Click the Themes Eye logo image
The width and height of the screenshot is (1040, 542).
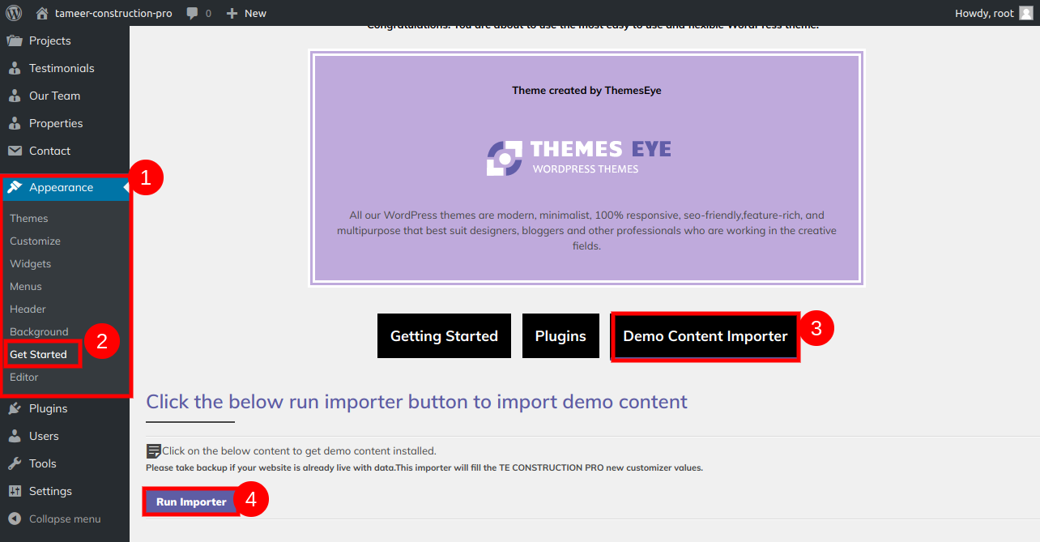point(578,157)
